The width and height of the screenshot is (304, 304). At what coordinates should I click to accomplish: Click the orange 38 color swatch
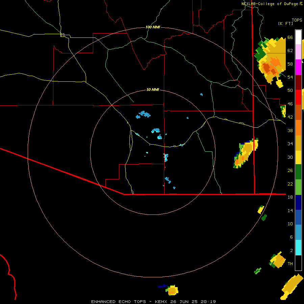point(298,128)
